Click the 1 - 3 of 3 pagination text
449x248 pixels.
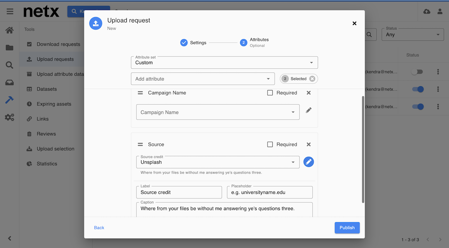click(410, 239)
